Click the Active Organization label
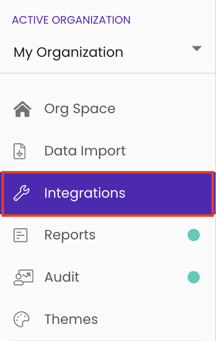 [71, 20]
